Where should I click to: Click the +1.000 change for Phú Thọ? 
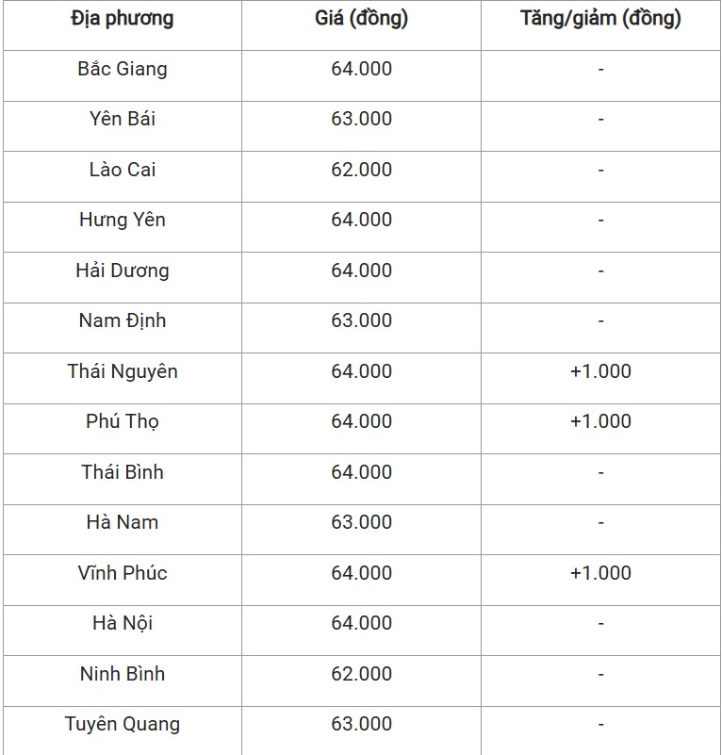click(x=600, y=421)
